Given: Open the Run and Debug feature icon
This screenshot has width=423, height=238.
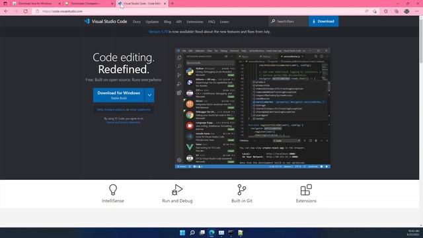Looking at the screenshot, I should coord(177,190).
